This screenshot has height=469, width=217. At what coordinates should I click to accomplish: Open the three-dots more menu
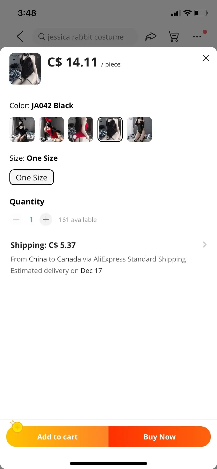click(x=197, y=37)
